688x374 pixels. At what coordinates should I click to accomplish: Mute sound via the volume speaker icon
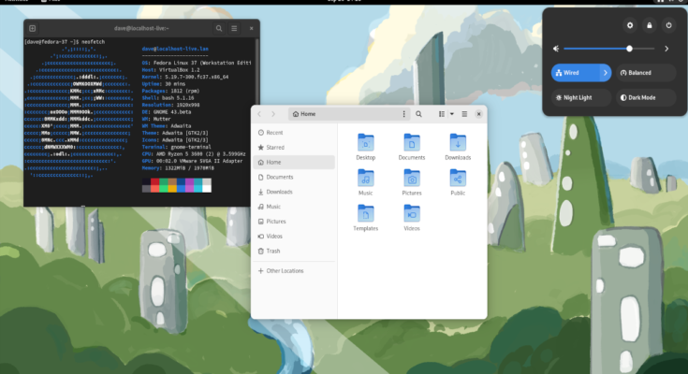556,48
